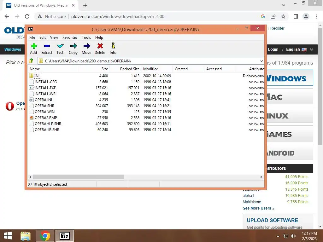Sort by Modified column header
The width and height of the screenshot is (323, 242).
(x=157, y=69)
